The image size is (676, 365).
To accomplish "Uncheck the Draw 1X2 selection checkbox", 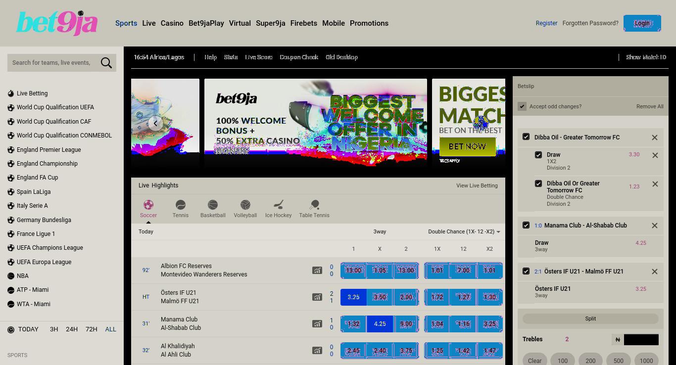I will [538, 155].
